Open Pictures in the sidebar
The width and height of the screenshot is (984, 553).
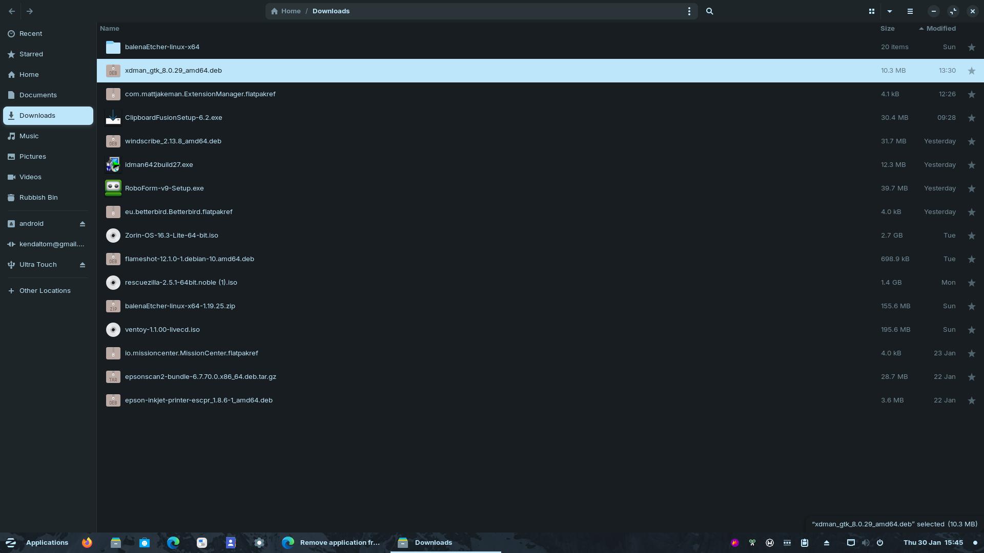click(48, 156)
